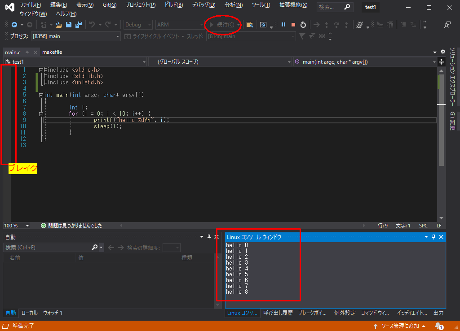Open the zoom level 100 % dropdown
Viewport: 460px width, 331px height.
point(17,226)
